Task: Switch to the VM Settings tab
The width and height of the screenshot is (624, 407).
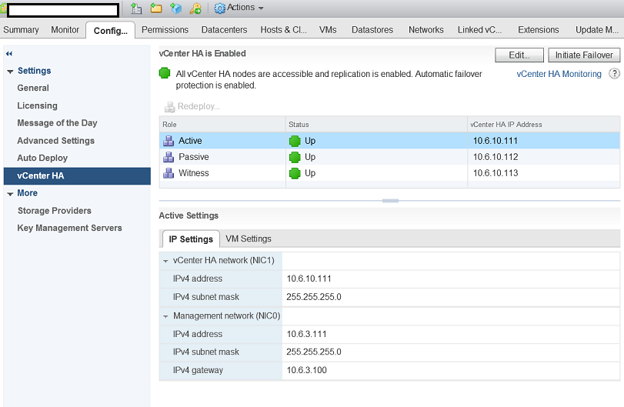Action: point(248,239)
